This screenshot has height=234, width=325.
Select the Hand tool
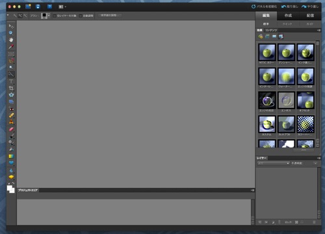11,40
